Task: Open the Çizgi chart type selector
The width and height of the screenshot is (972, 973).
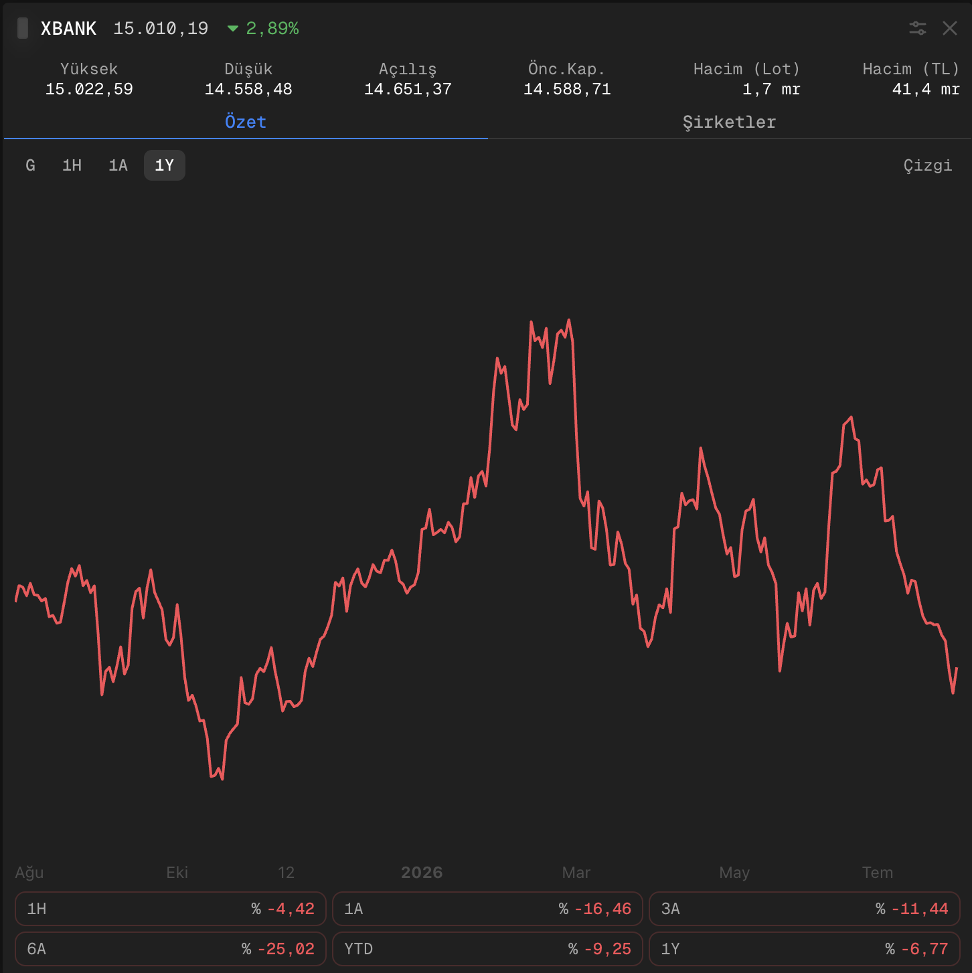Action: (x=928, y=165)
